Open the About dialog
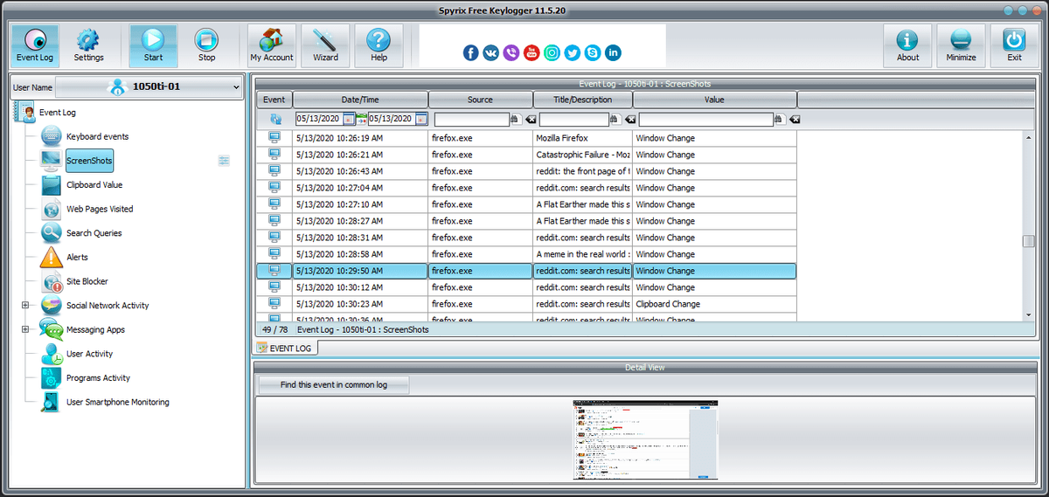The image size is (1049, 497). point(907,45)
